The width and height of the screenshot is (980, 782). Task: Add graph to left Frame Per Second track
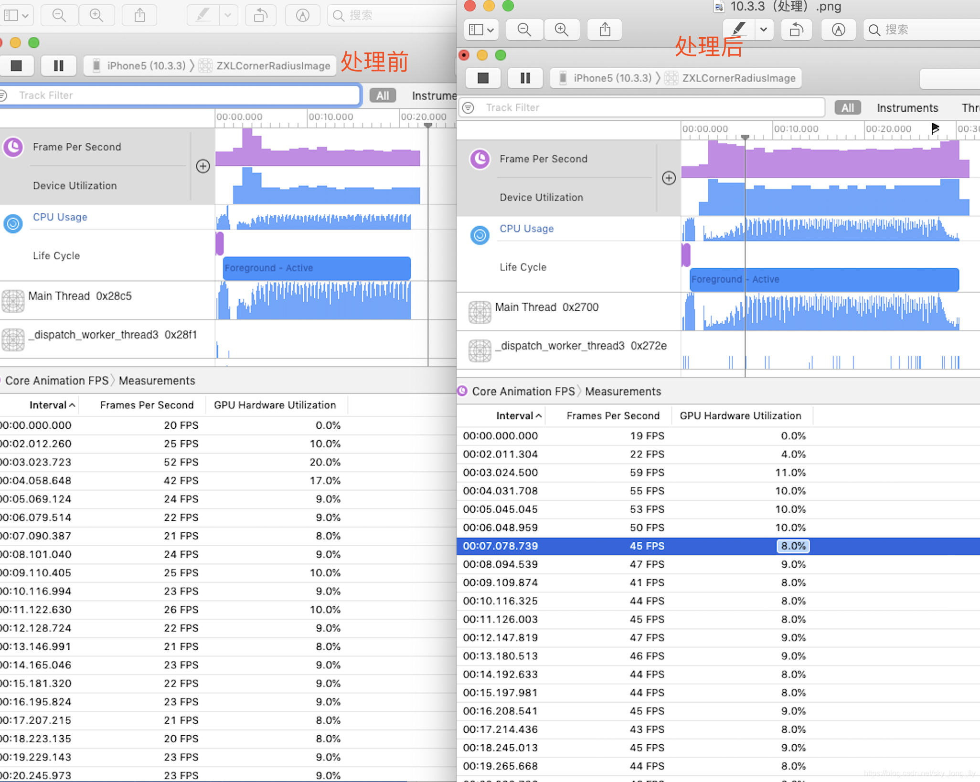click(x=203, y=166)
